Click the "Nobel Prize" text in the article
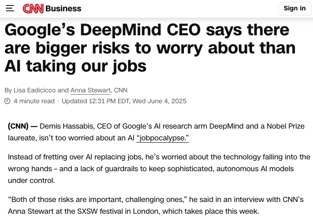 pos(285,126)
